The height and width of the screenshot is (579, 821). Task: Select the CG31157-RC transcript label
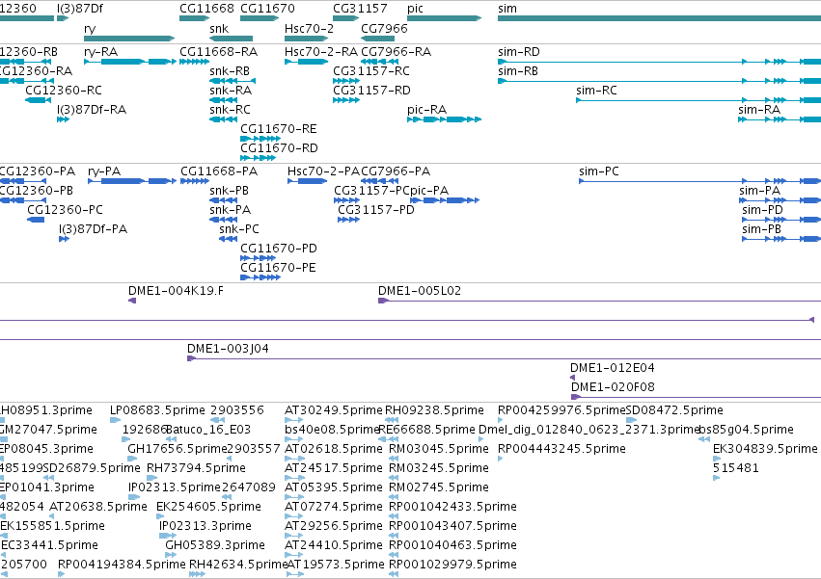click(x=371, y=71)
